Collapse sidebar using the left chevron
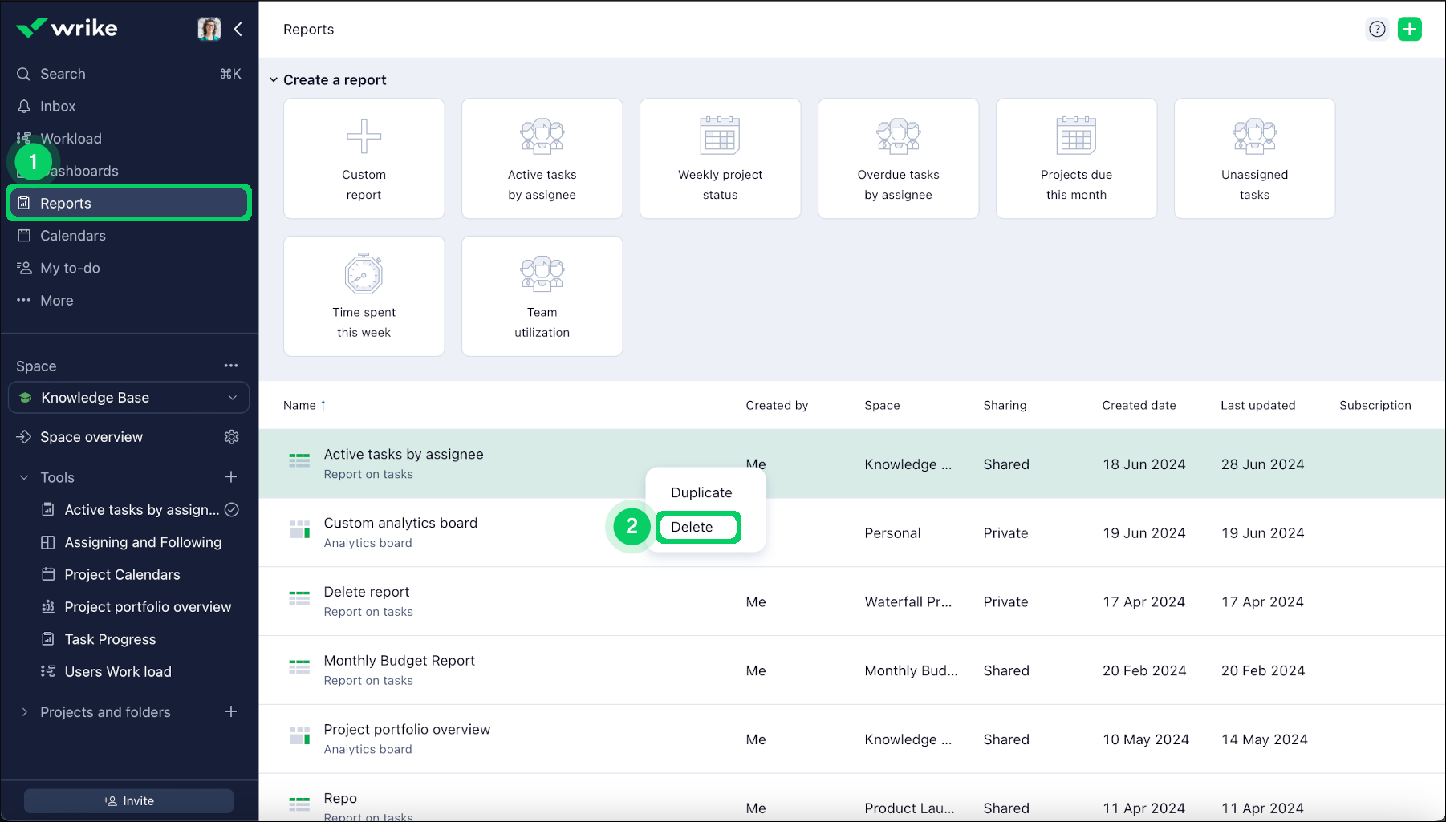Viewport: 1446px width, 822px height. pyautogui.click(x=238, y=30)
